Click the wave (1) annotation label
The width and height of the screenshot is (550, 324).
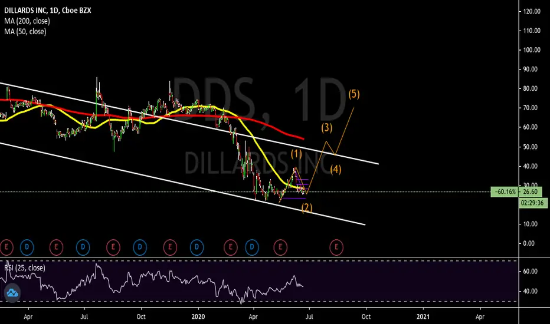point(296,154)
